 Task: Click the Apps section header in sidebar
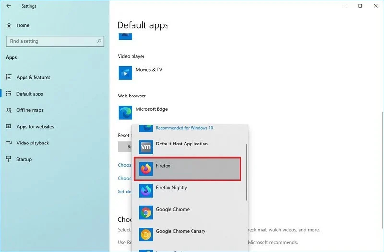[x=11, y=57]
